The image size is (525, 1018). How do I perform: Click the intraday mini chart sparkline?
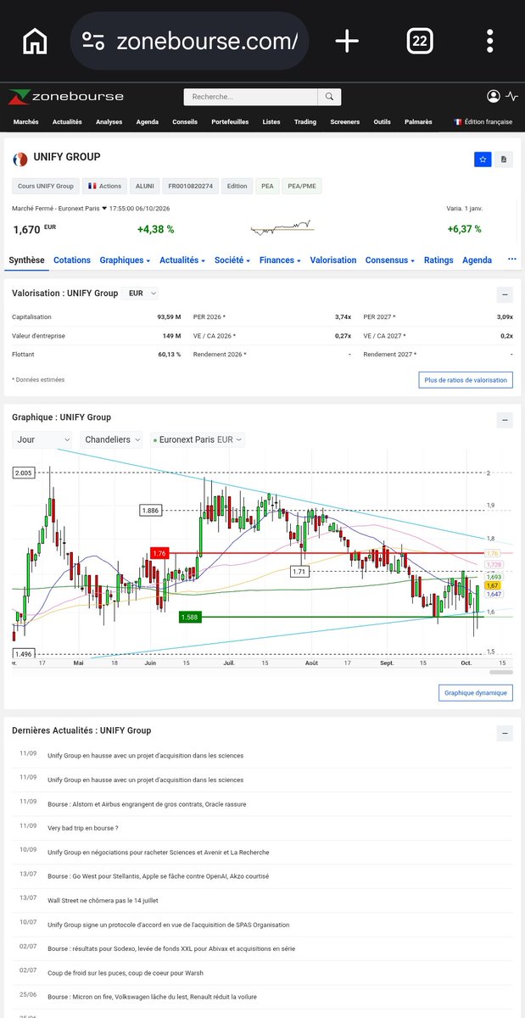pyautogui.click(x=282, y=228)
